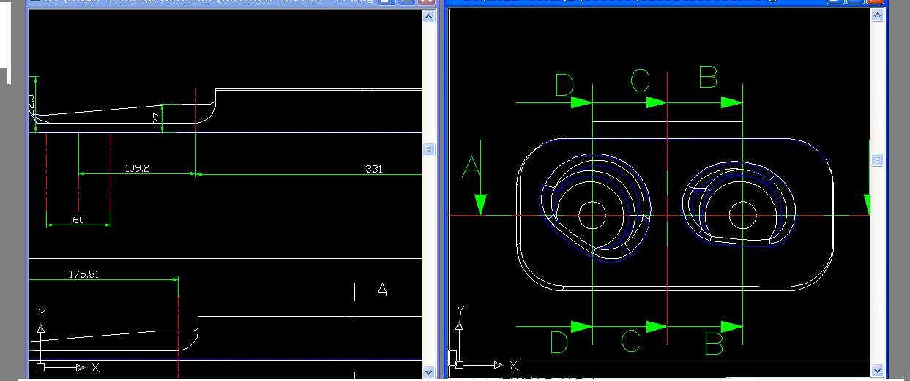Select the bottom green D section label
The width and height of the screenshot is (910, 381).
[559, 342]
